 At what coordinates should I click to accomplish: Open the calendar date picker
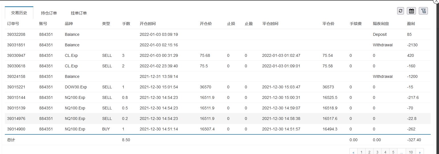click(x=411, y=11)
